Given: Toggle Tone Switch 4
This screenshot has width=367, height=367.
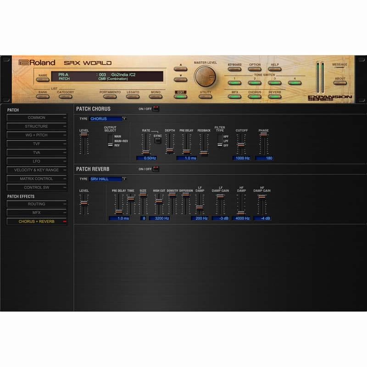Looking at the screenshot, I should (x=295, y=83).
